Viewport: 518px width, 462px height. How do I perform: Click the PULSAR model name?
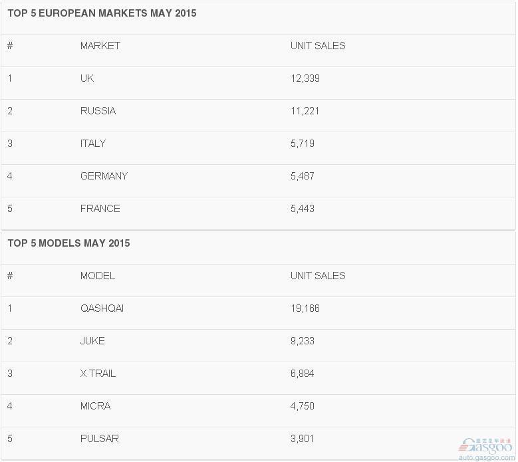100,438
